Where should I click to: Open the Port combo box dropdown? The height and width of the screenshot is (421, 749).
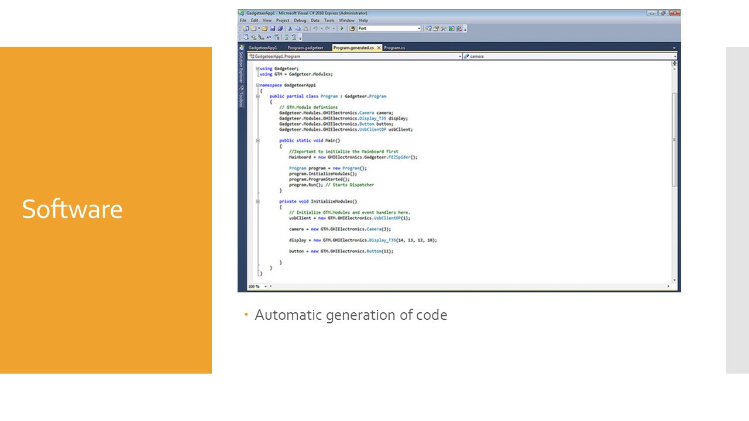(419, 29)
